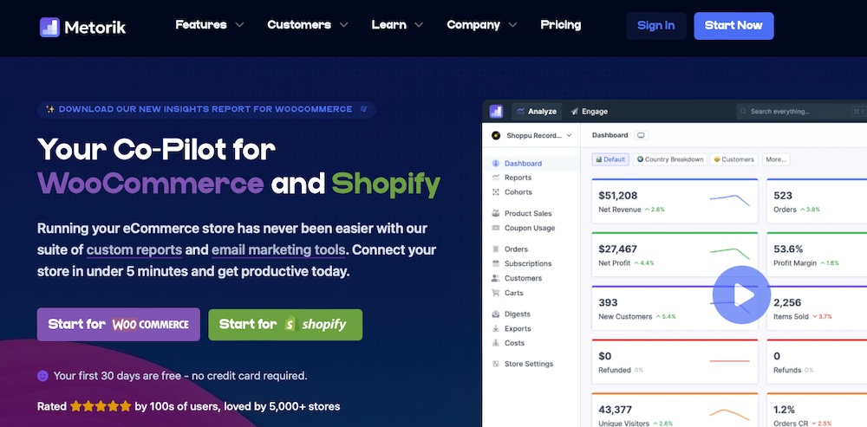Click the Net Profit trend sparkline

(729, 254)
